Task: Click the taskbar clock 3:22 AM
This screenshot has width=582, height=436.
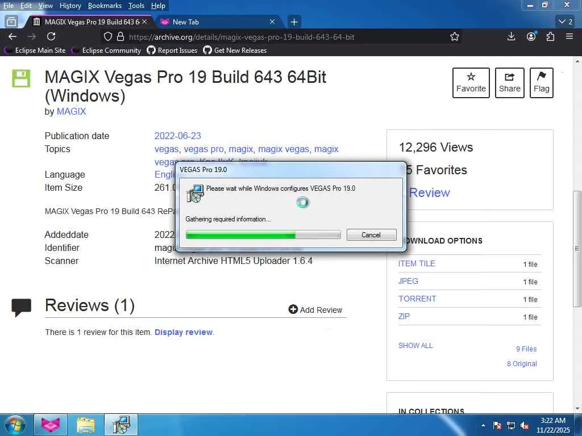Action: click(553, 425)
